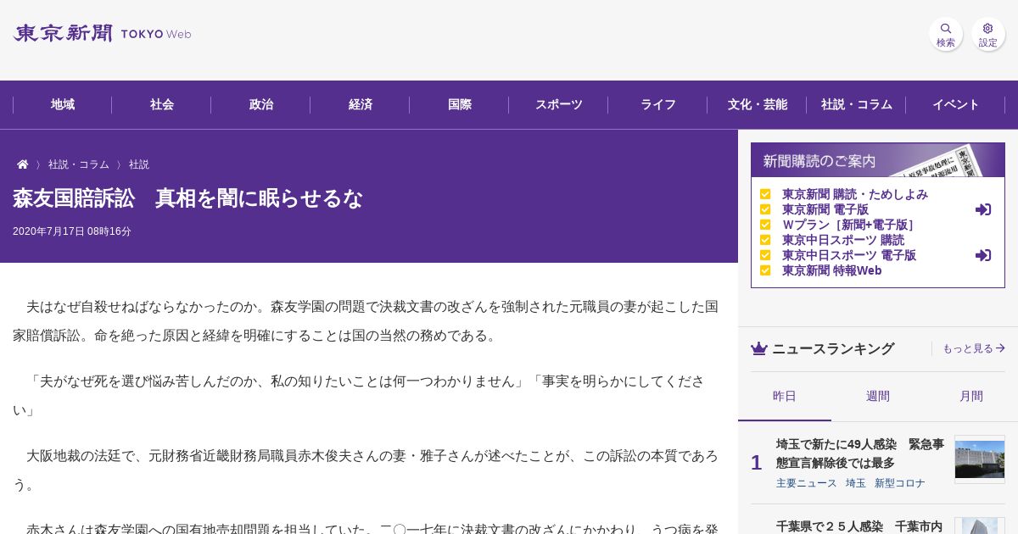Open the 地域 menu
The width and height of the screenshot is (1018, 534).
pyautogui.click(x=63, y=104)
